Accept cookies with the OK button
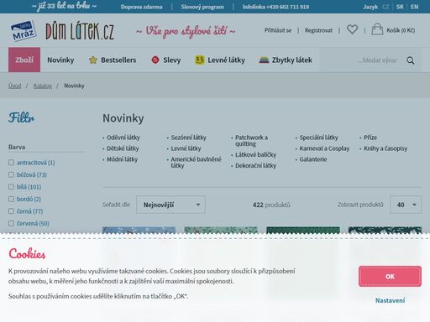The width and height of the screenshot is (430, 322). click(x=390, y=276)
